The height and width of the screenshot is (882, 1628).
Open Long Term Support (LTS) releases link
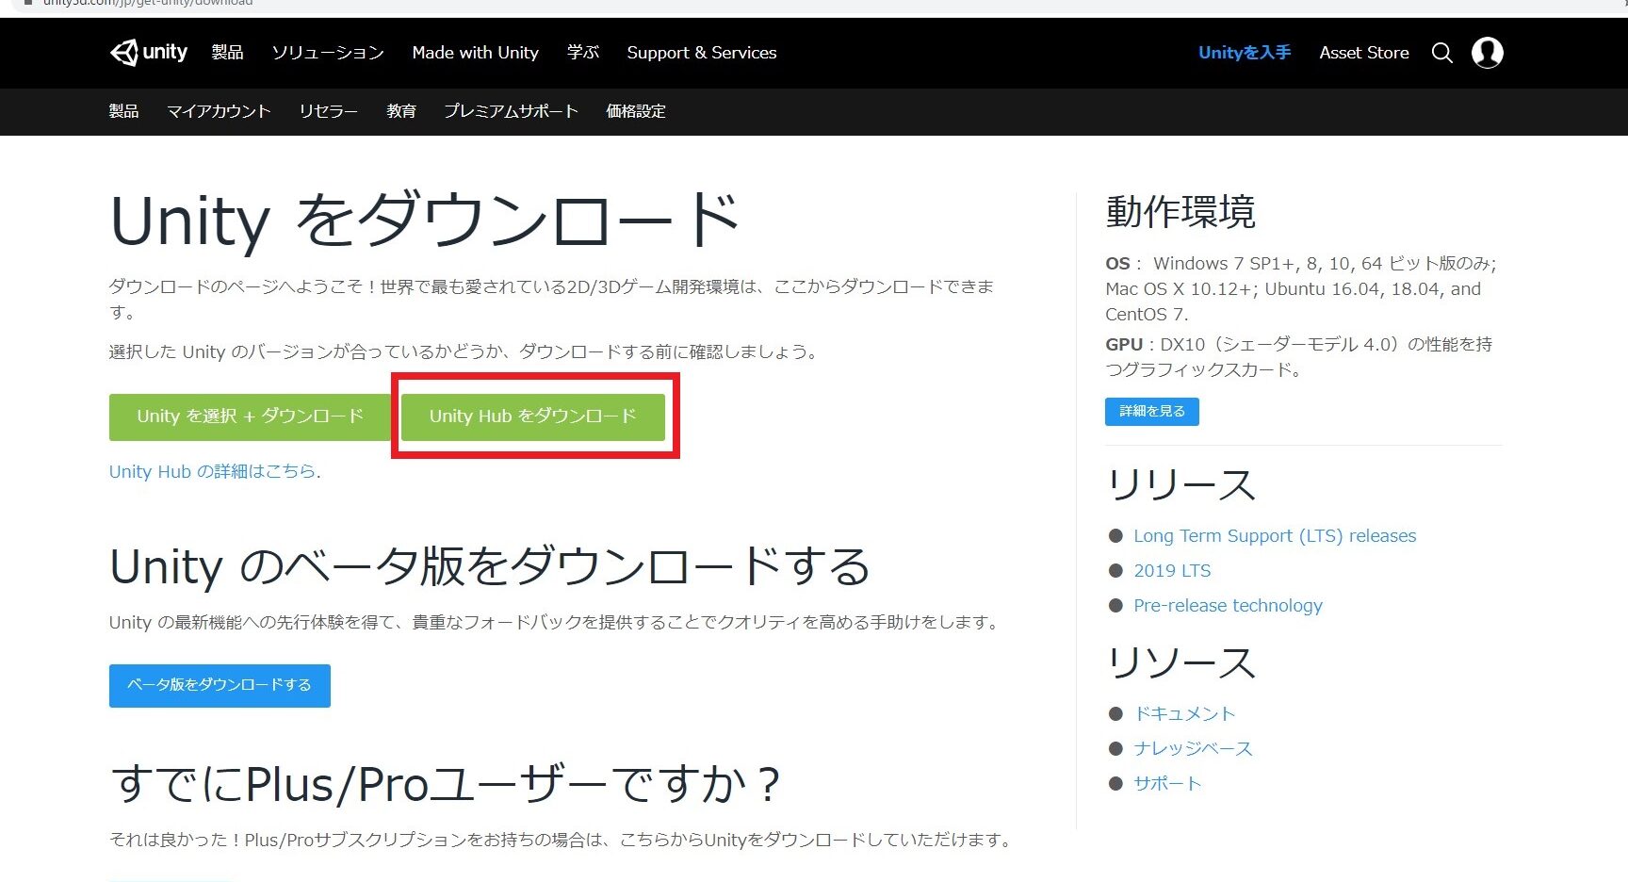[x=1275, y=536]
